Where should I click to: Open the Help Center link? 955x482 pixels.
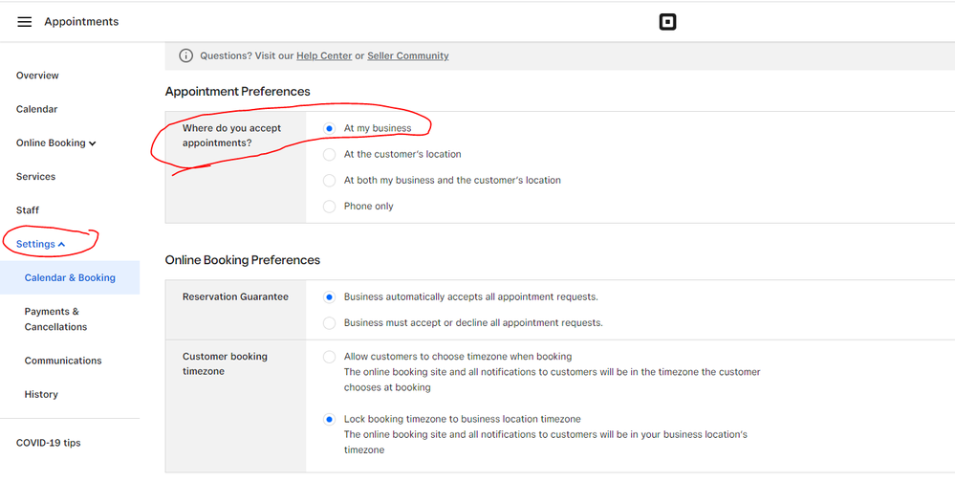[x=324, y=56]
